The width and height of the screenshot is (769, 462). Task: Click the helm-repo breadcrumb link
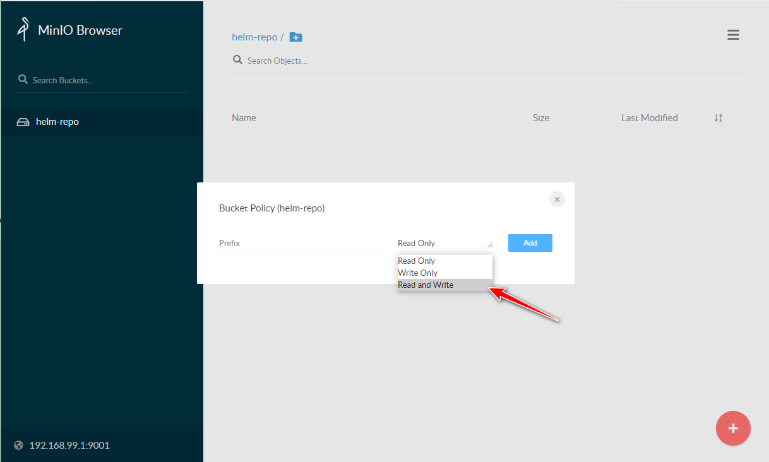pyautogui.click(x=254, y=37)
